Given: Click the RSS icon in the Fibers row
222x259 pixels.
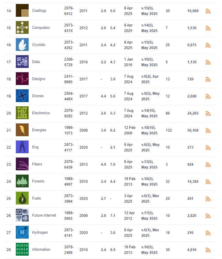Looking at the screenshot, I should click(x=208, y=165).
